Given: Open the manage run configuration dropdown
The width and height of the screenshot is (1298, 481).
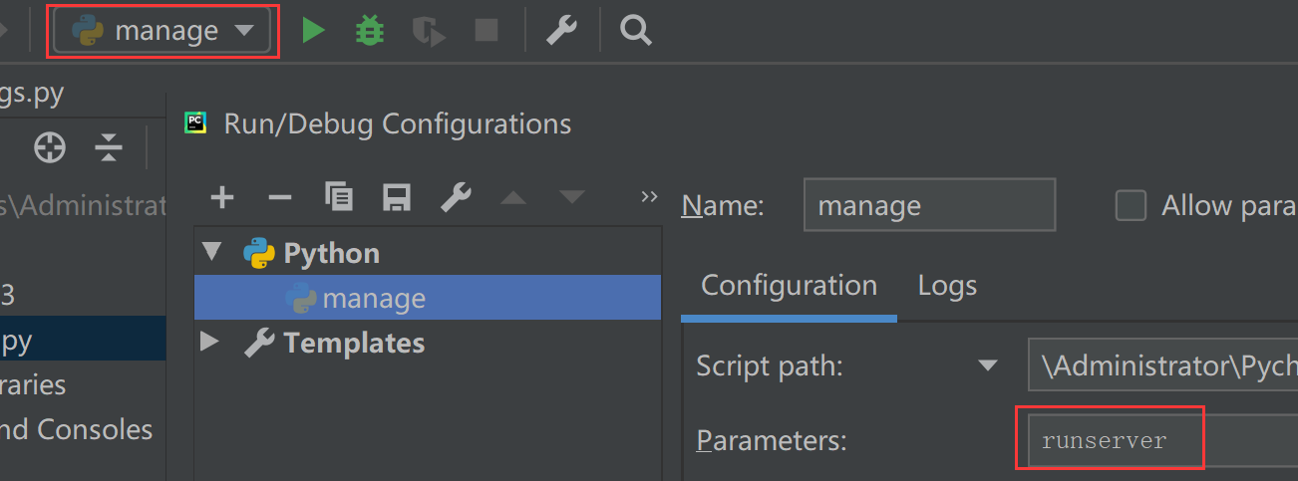Looking at the screenshot, I should tap(162, 31).
